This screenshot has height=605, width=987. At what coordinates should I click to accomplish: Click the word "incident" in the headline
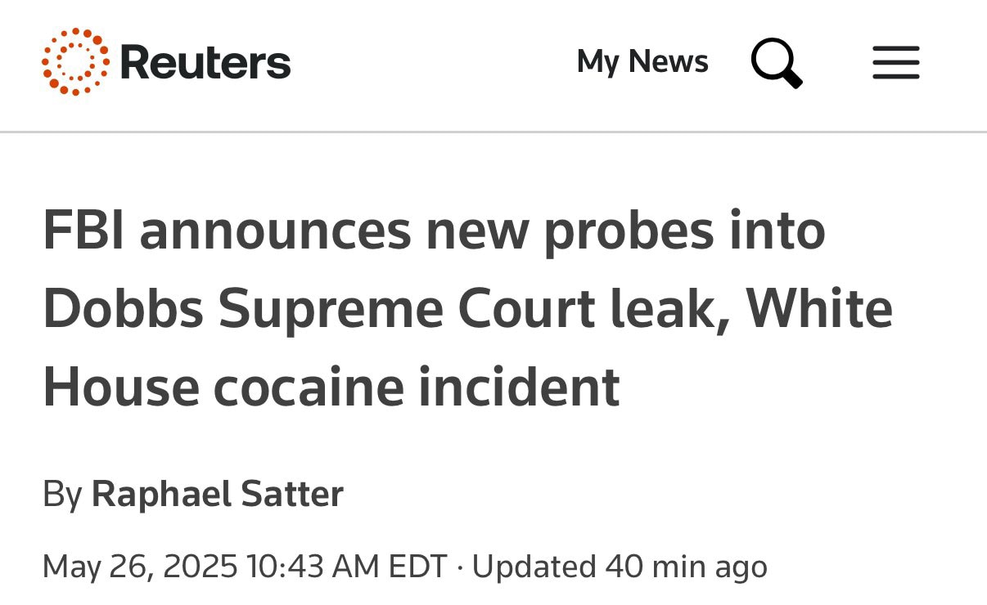click(x=519, y=386)
